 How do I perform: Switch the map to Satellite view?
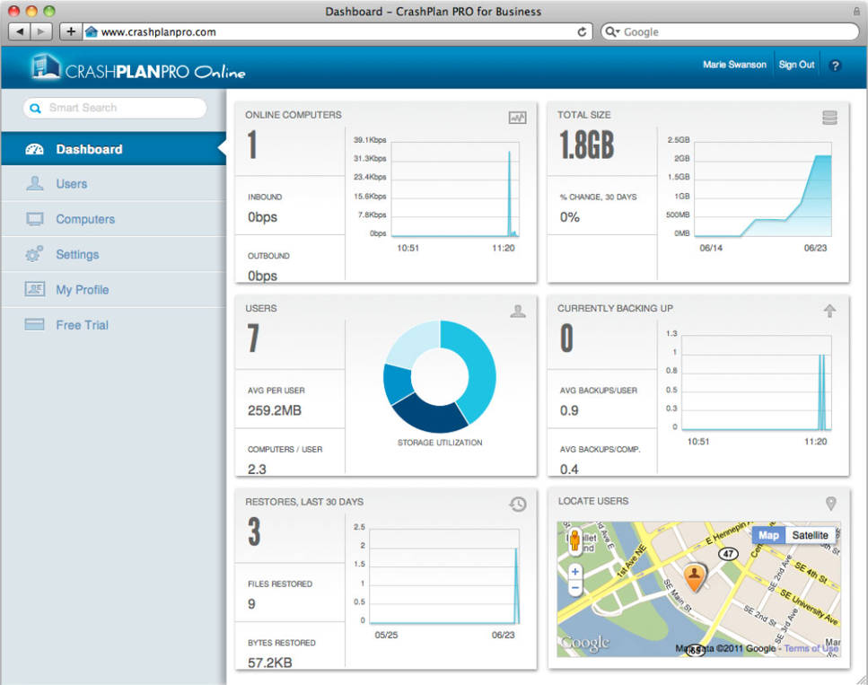809,535
